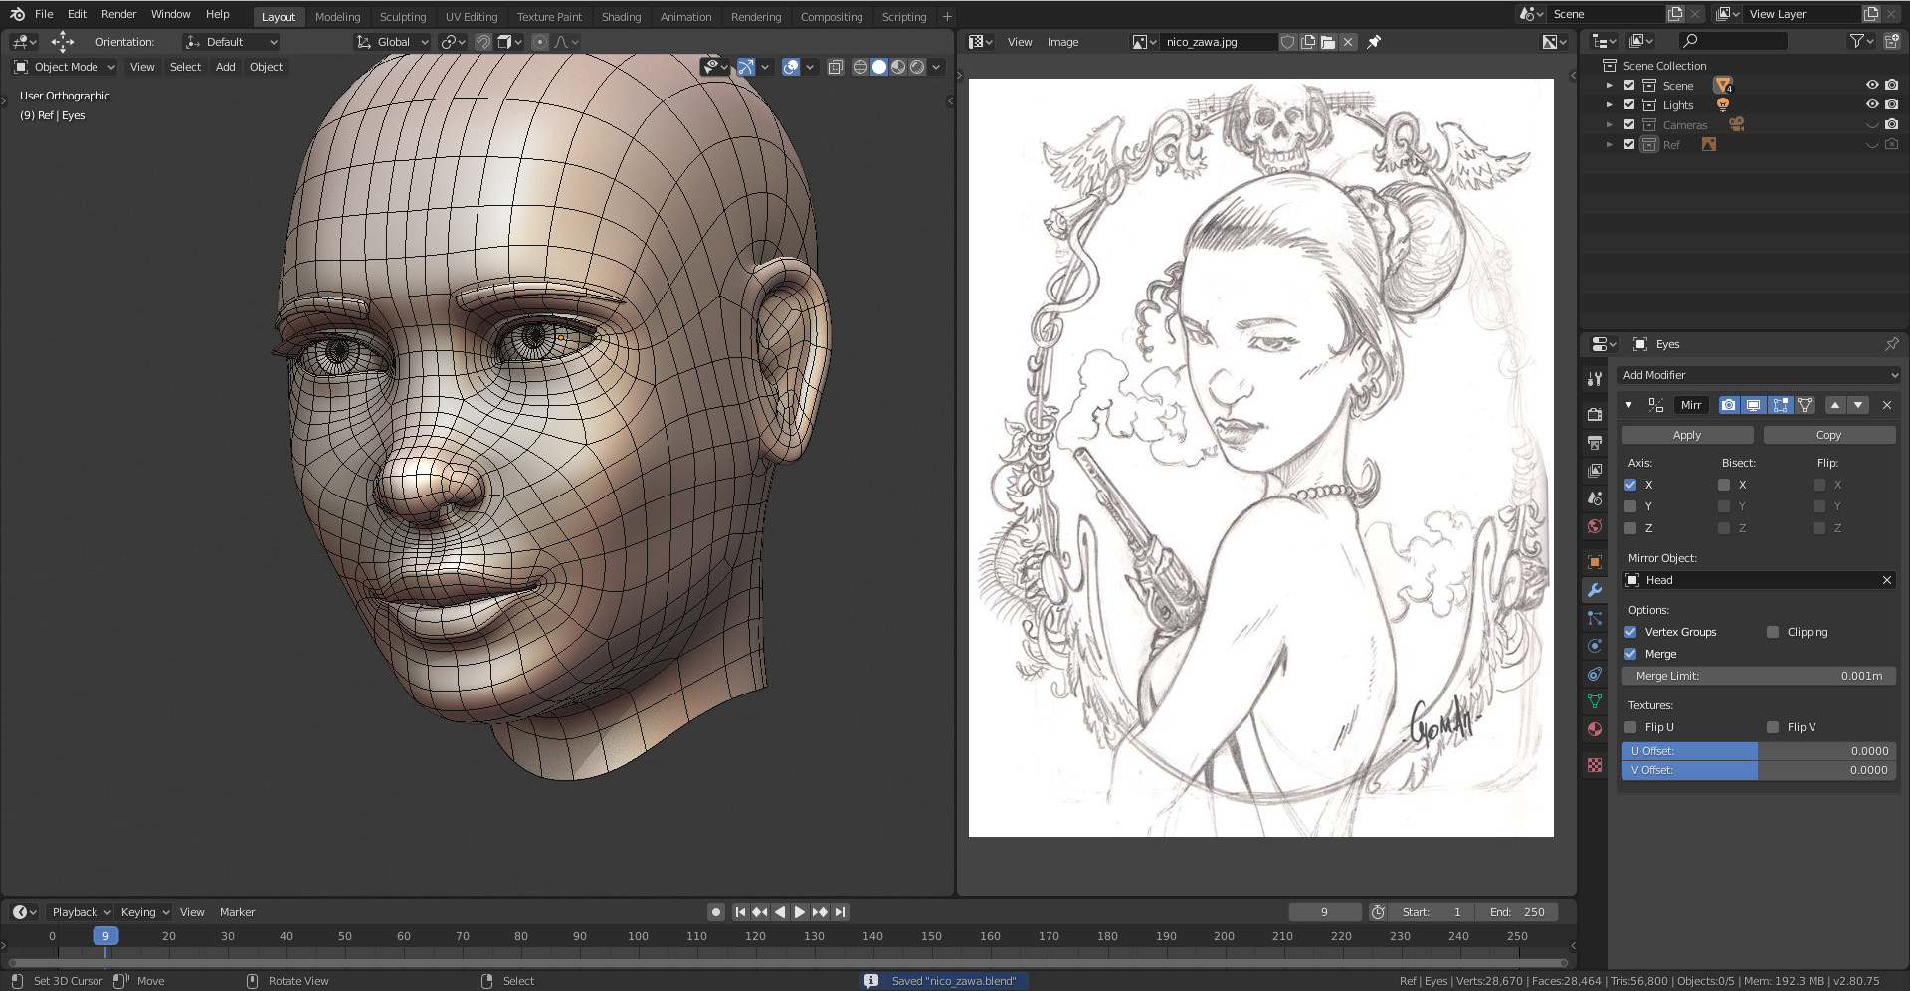
Task: Disable X axis for Mirror
Action: (1630, 485)
